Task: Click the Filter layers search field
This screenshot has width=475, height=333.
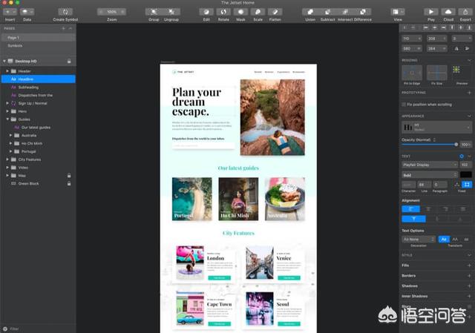Action: pos(38,329)
